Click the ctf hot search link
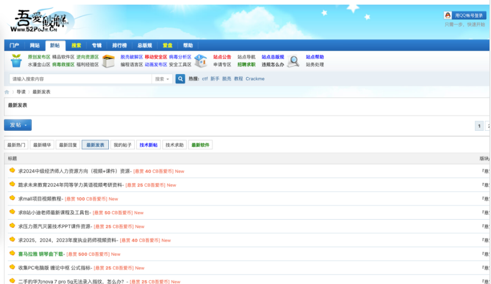The height and width of the screenshot is (284, 491). (205, 79)
